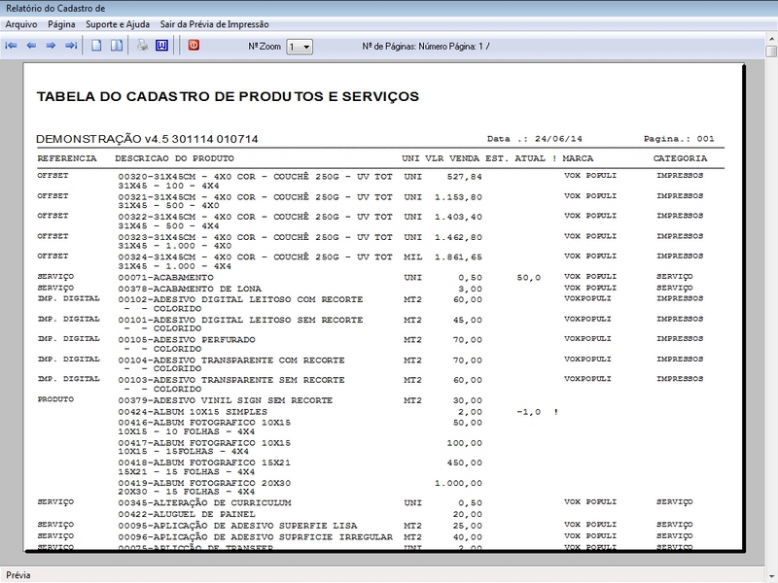Jump to the last page arrow icon
Screen dimensions: 778x583
click(71, 46)
